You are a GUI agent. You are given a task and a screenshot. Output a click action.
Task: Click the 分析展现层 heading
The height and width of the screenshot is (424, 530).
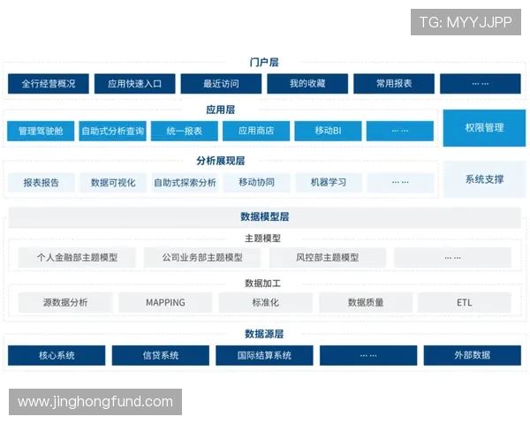(220, 161)
